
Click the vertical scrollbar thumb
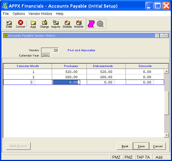click(166, 103)
